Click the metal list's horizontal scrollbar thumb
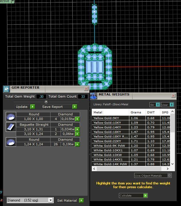The width and height of the screenshot is (181, 206). click(129, 169)
